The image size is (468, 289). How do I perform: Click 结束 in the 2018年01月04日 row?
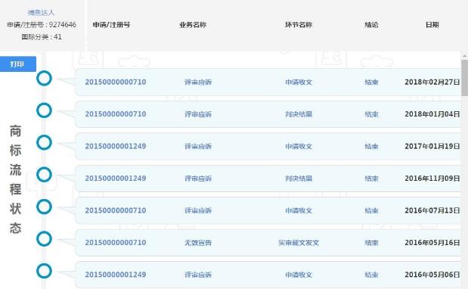[x=371, y=114]
